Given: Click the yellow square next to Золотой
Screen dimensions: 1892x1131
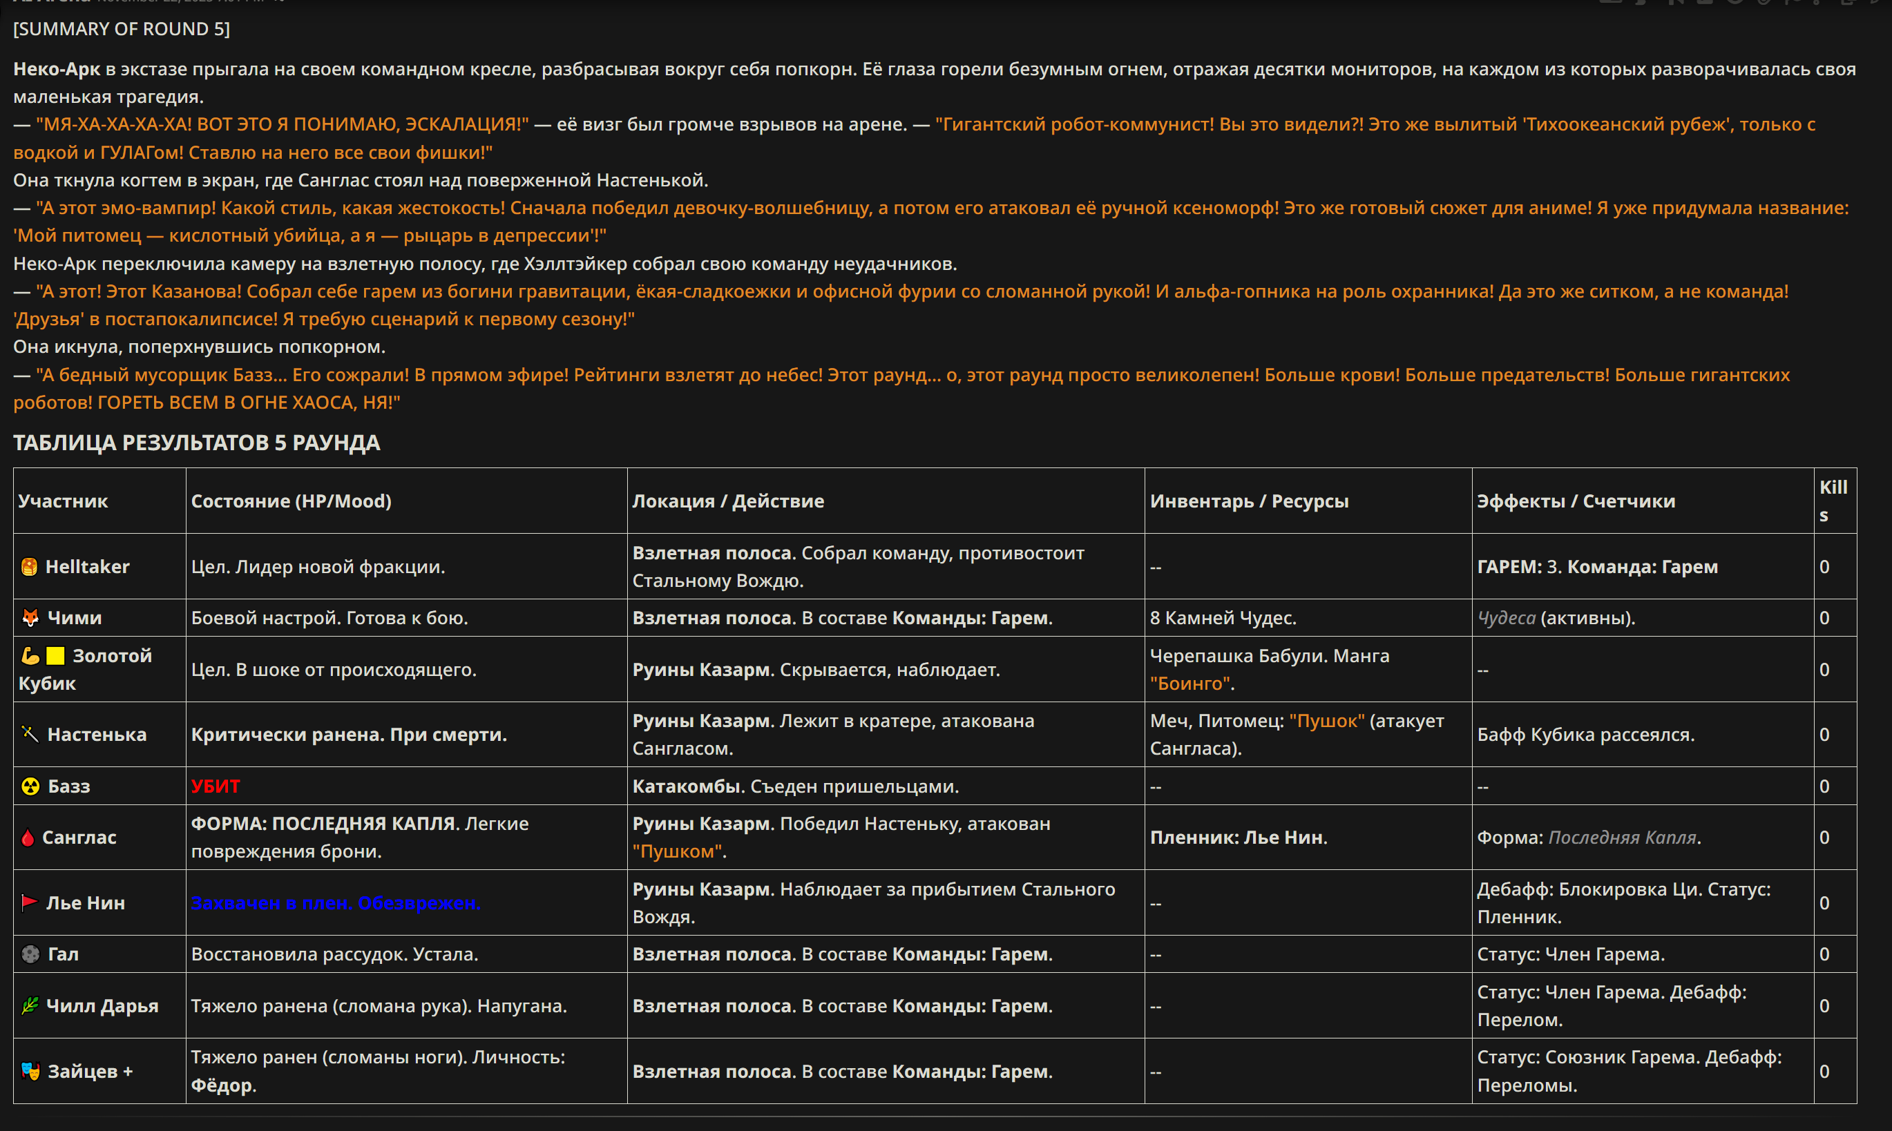Looking at the screenshot, I should tap(56, 655).
